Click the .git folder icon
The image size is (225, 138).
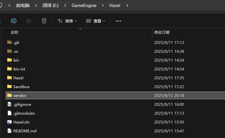click(9, 42)
